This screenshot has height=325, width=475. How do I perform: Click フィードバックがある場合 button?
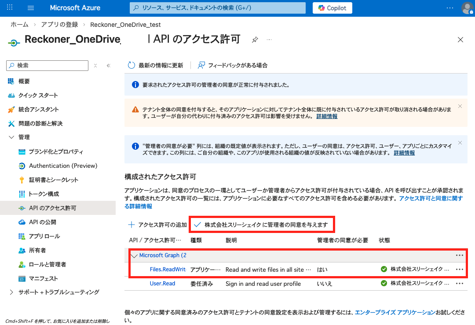point(233,65)
